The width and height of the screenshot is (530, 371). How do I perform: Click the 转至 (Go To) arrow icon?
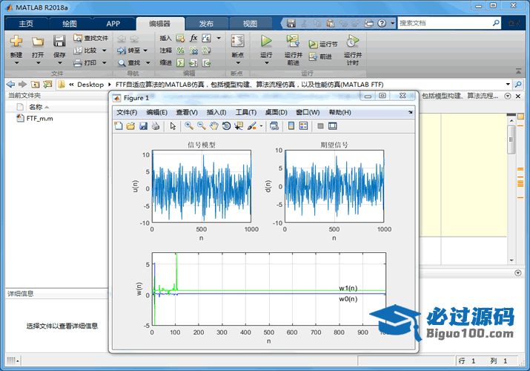pos(122,50)
